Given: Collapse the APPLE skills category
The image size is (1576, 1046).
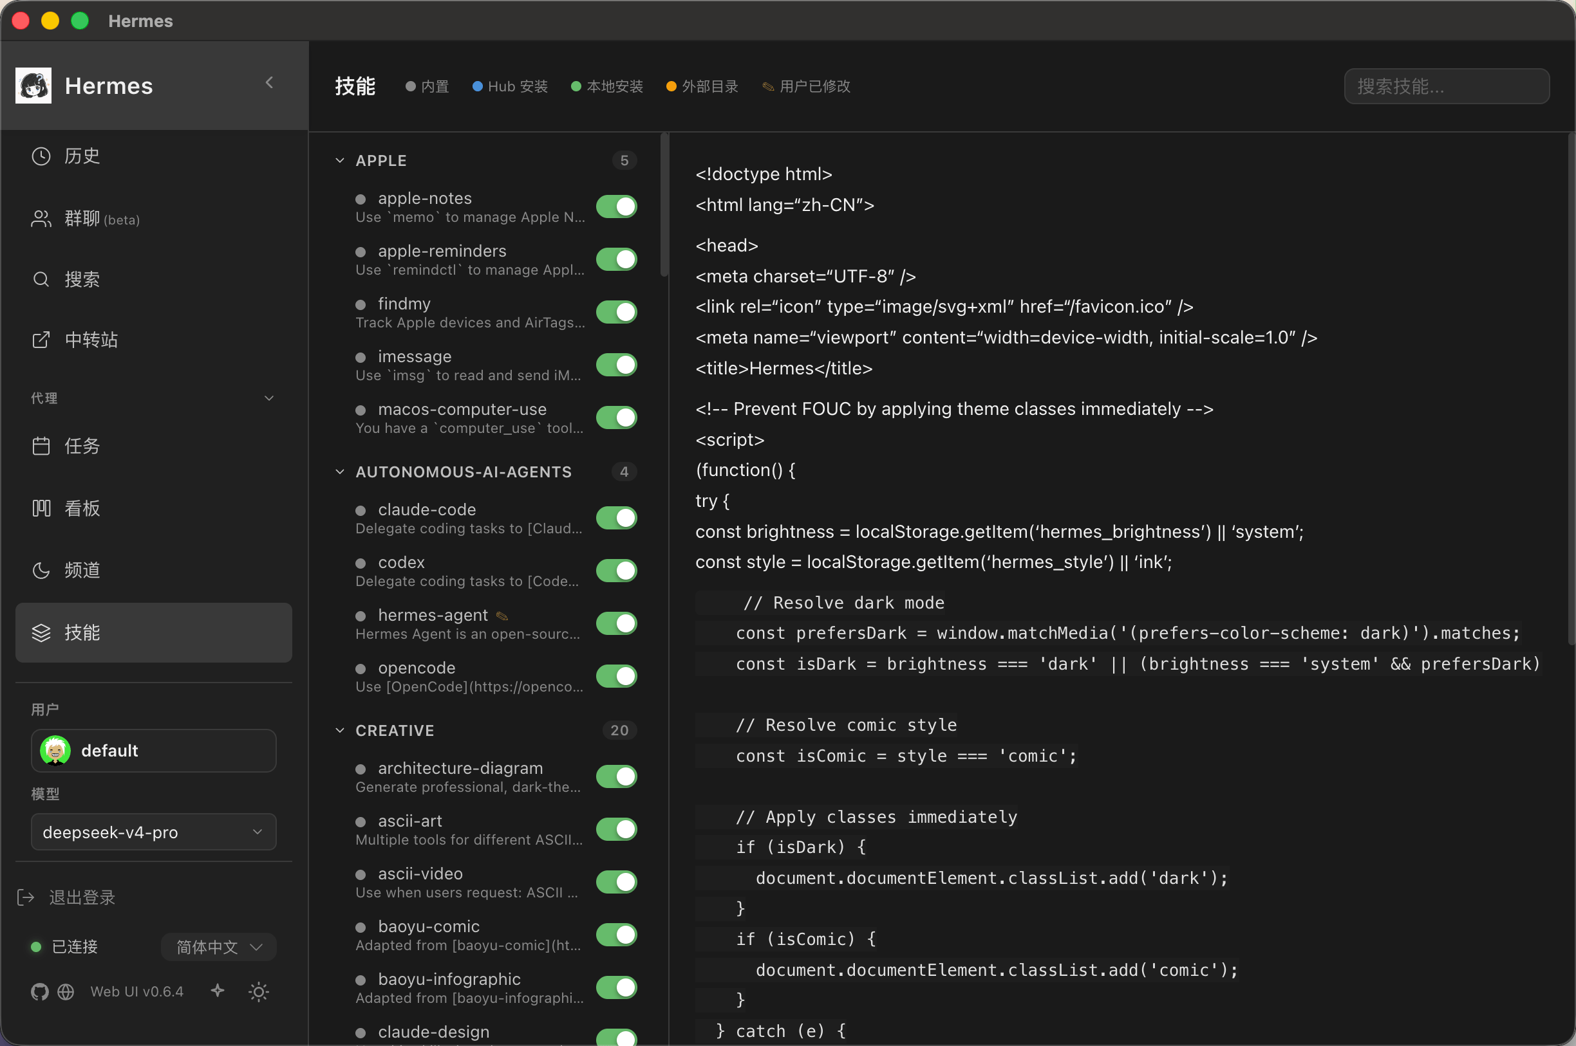Looking at the screenshot, I should [x=340, y=160].
